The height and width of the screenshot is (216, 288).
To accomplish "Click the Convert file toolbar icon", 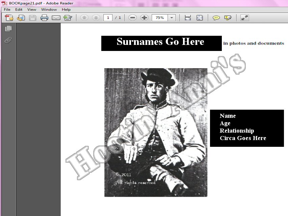I will pos(21,18).
